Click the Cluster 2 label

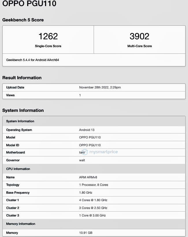click(12, 208)
